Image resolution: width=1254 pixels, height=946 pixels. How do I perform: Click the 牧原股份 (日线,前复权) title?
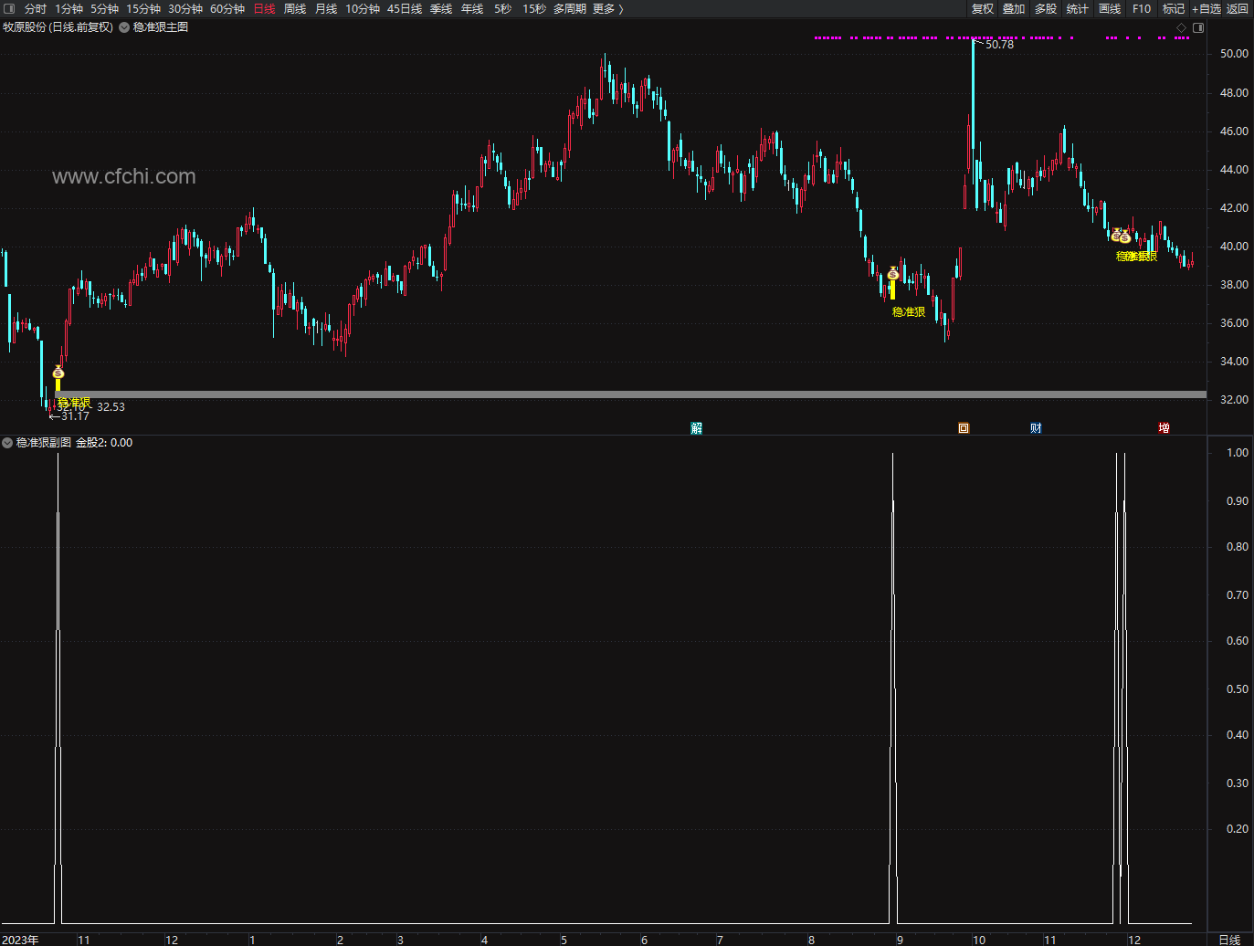[58, 27]
